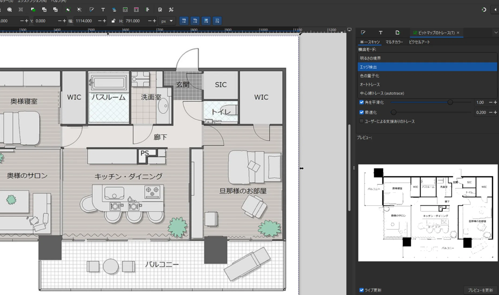Image resolution: width=499 pixels, height=295 pixels.
Task: Uncheck the 最適化 checkbox
Action: click(x=362, y=112)
